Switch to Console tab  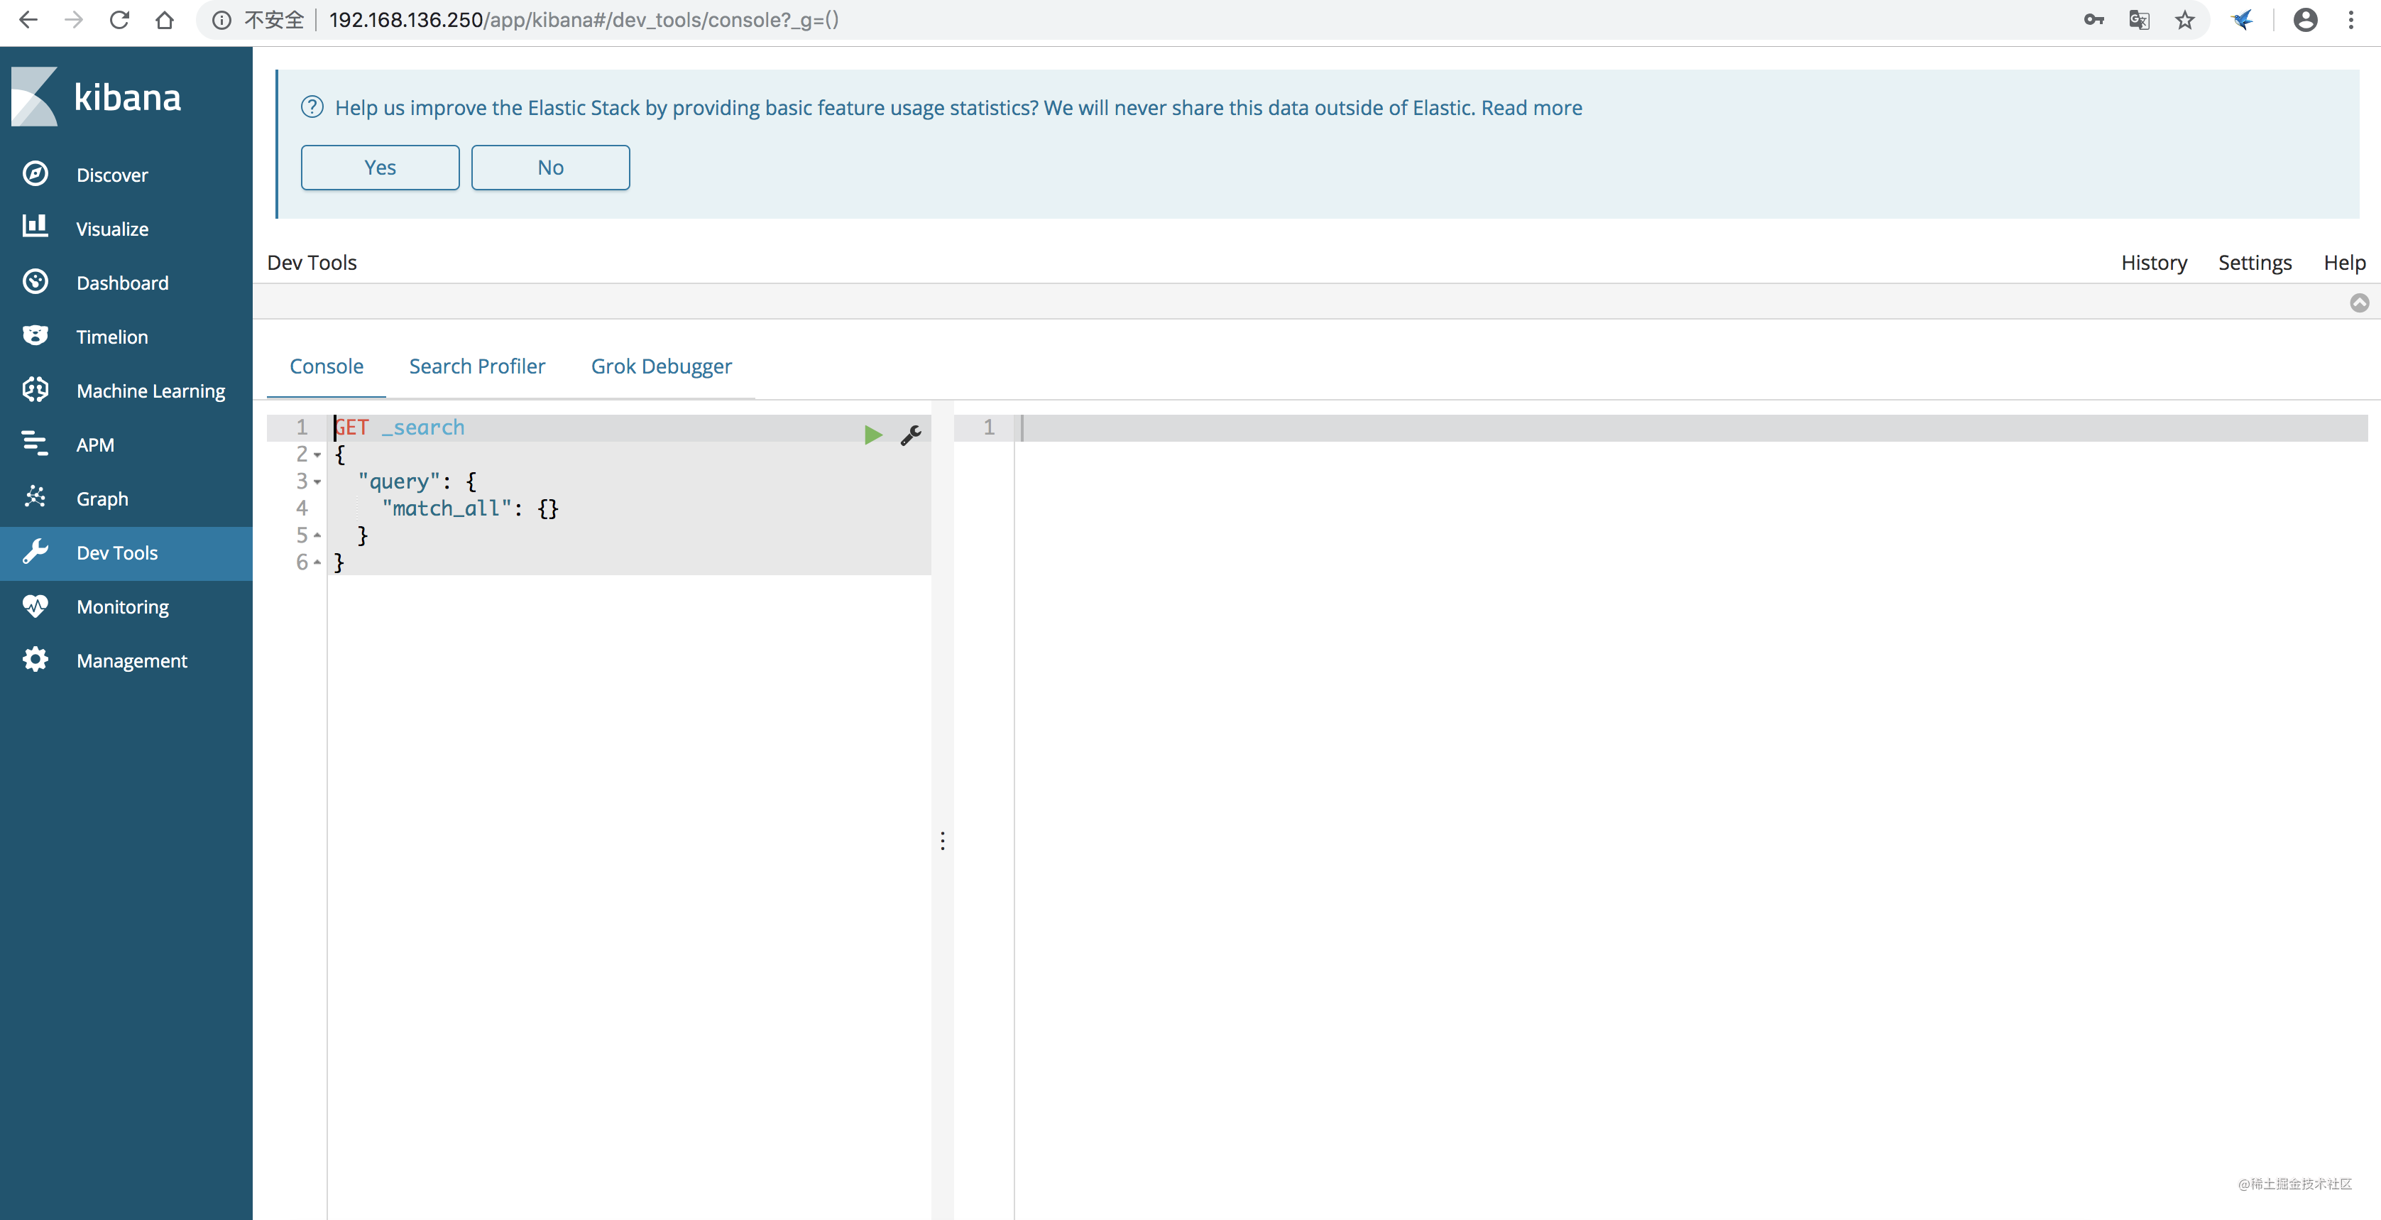point(327,366)
